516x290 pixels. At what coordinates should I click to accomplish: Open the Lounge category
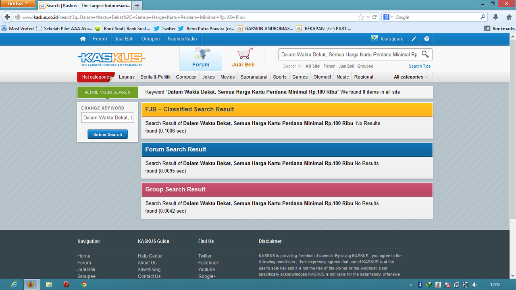click(x=127, y=77)
